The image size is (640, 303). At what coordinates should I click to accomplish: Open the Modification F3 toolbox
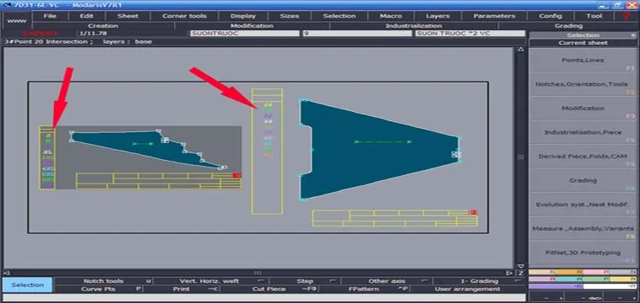(x=583, y=108)
